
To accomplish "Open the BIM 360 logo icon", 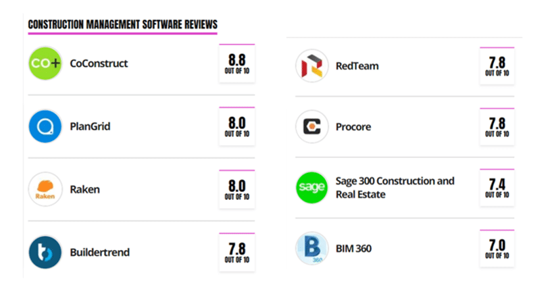I will click(312, 249).
